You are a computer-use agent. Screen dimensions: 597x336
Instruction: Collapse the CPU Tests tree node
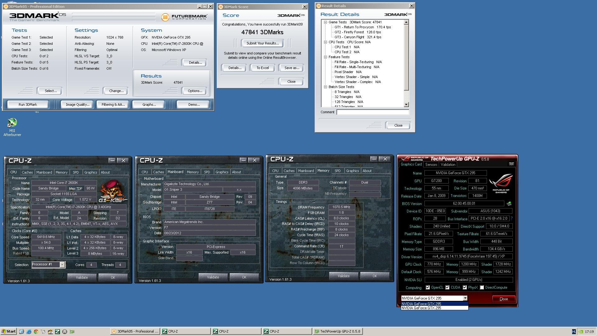click(326, 42)
